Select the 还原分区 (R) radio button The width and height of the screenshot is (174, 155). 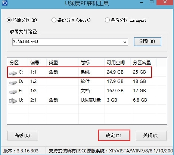pyautogui.click(x=9, y=20)
